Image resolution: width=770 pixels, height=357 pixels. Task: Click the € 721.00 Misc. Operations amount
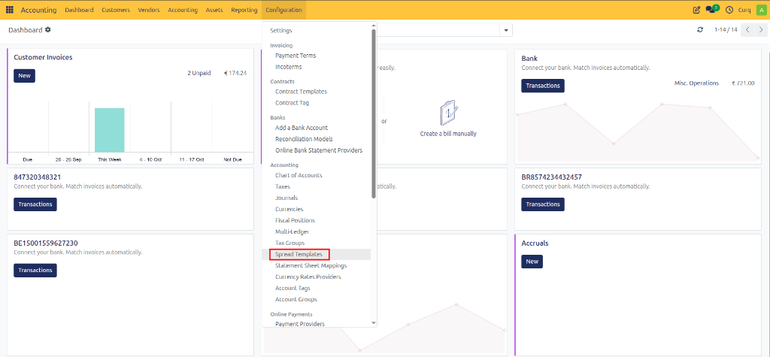(x=743, y=83)
